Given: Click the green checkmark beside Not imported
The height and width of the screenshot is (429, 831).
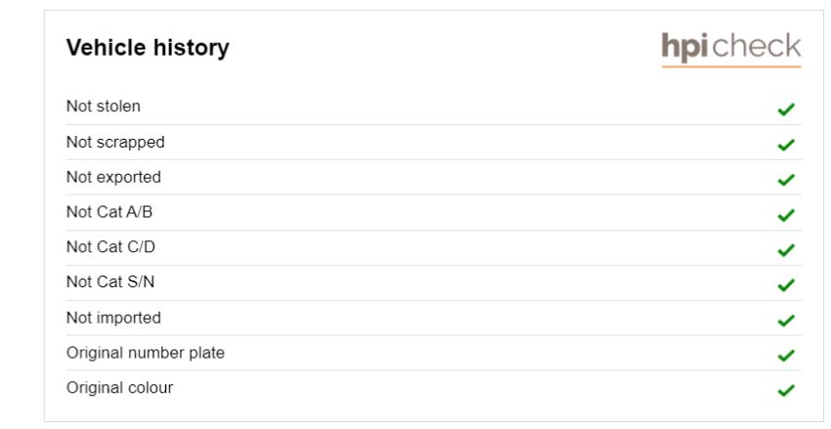Looking at the screenshot, I should click(786, 321).
